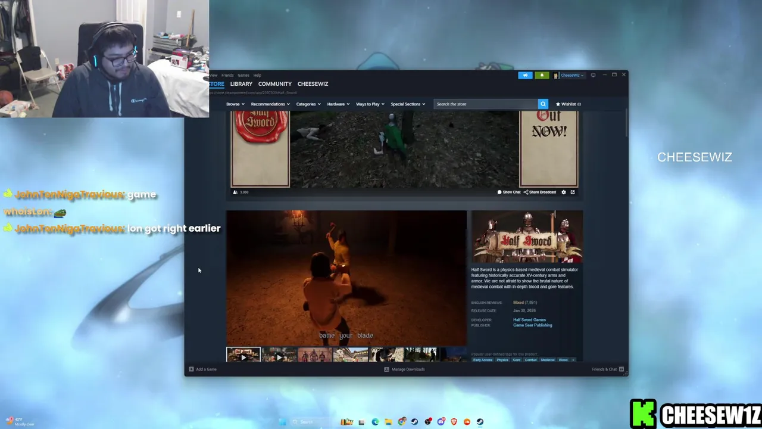Click the active Steam taskbar icon
The width and height of the screenshot is (762, 429).
[480, 422]
